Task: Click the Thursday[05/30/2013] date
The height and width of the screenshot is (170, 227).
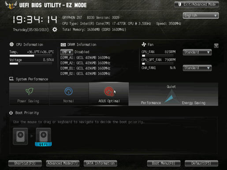Action: (x=31, y=30)
